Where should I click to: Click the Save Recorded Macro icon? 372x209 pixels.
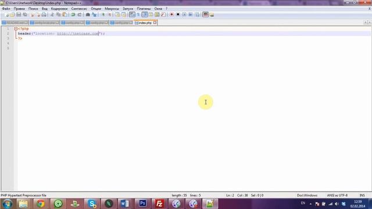point(197,15)
